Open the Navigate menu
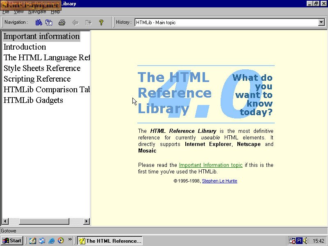 37,12
